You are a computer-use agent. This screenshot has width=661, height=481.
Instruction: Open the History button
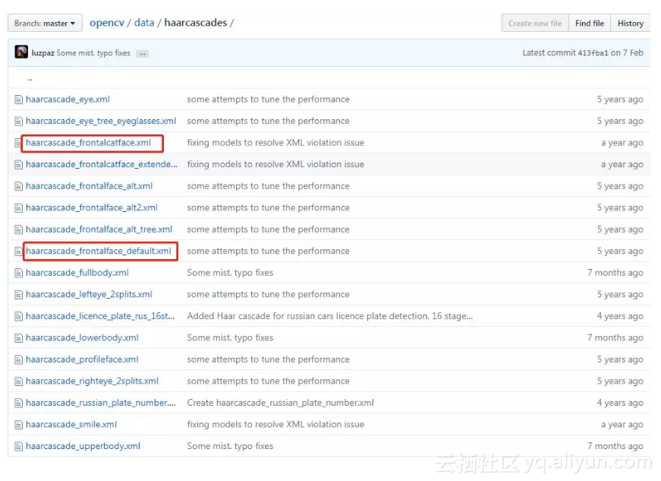(x=630, y=24)
